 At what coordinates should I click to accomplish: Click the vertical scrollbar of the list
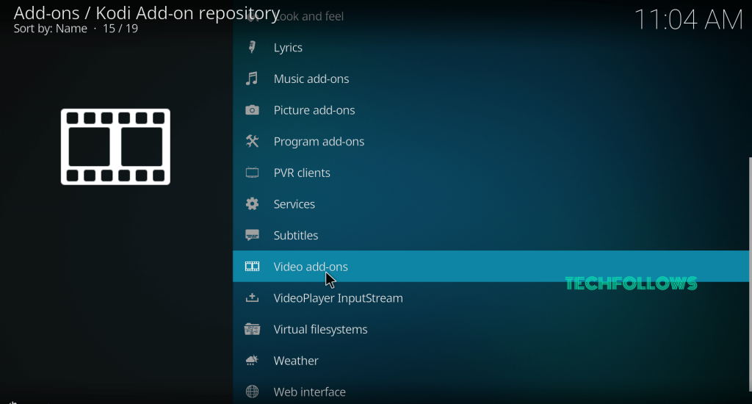point(750,275)
